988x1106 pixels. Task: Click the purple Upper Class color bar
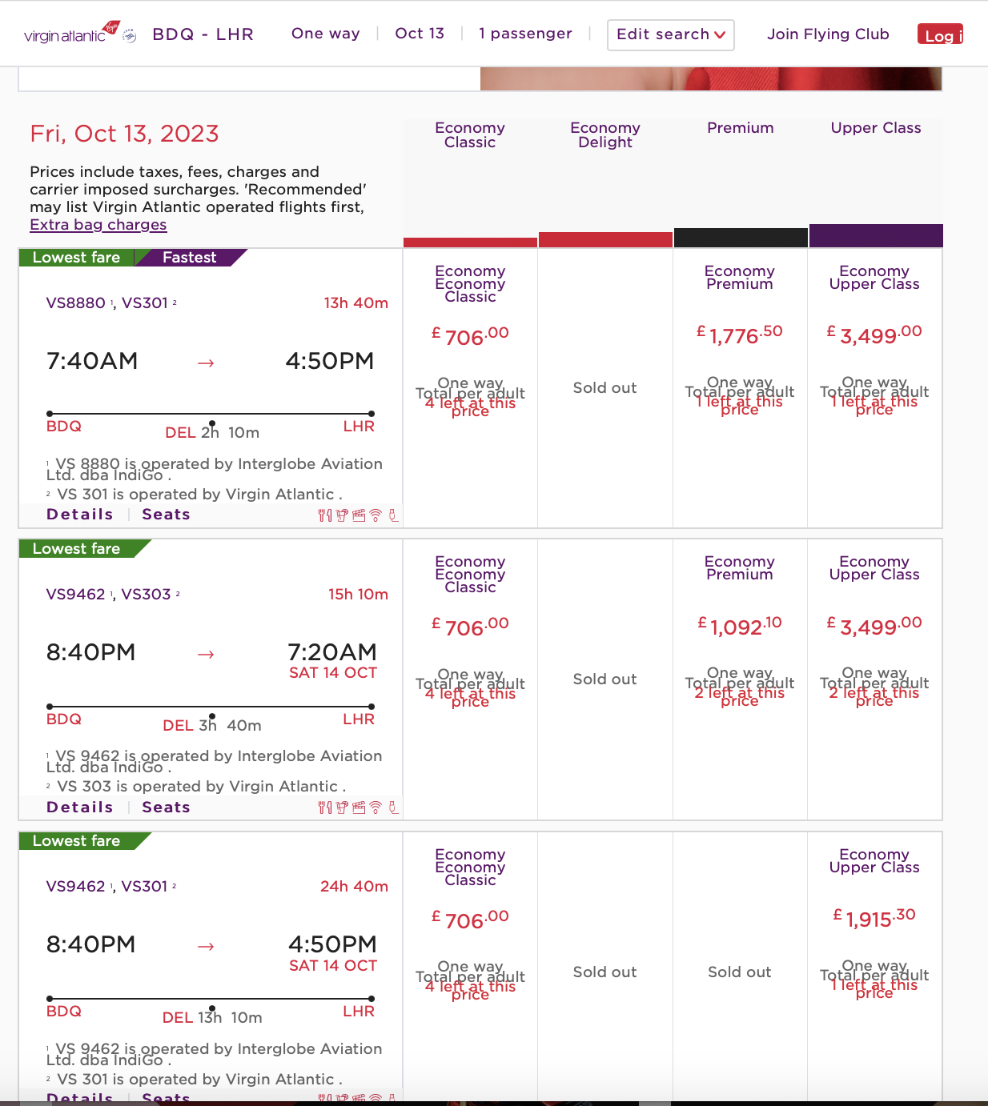pyautogui.click(x=875, y=235)
